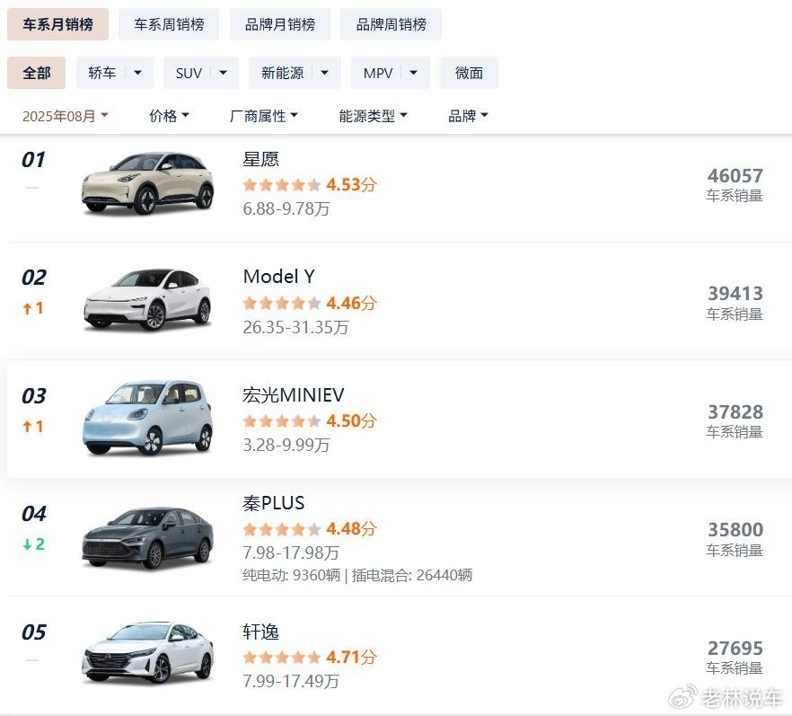The image size is (792, 716).
Task: Open the 新能源 dropdown arrow
Action: (x=324, y=73)
